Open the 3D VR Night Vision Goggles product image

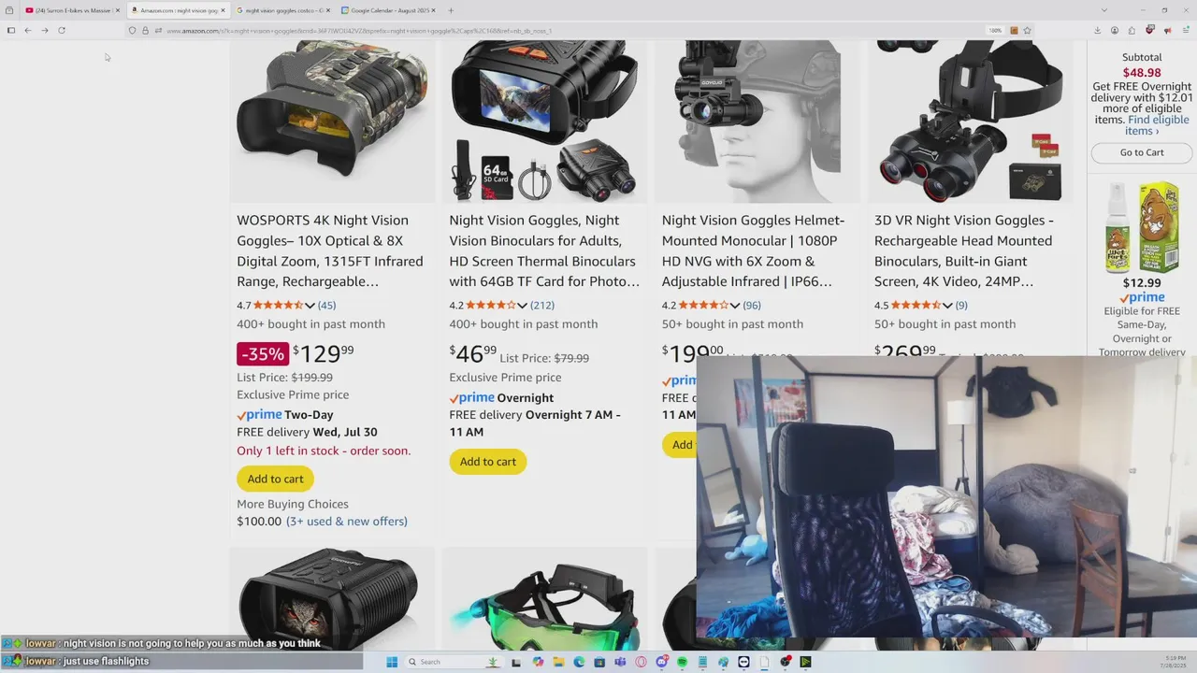pos(970,120)
